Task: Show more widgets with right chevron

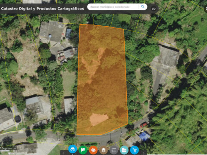Action: point(144,153)
